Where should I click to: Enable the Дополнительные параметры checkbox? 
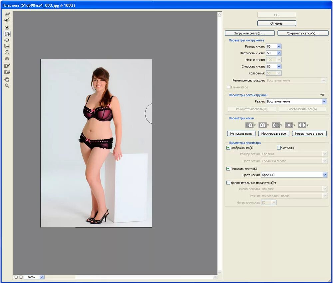click(228, 183)
